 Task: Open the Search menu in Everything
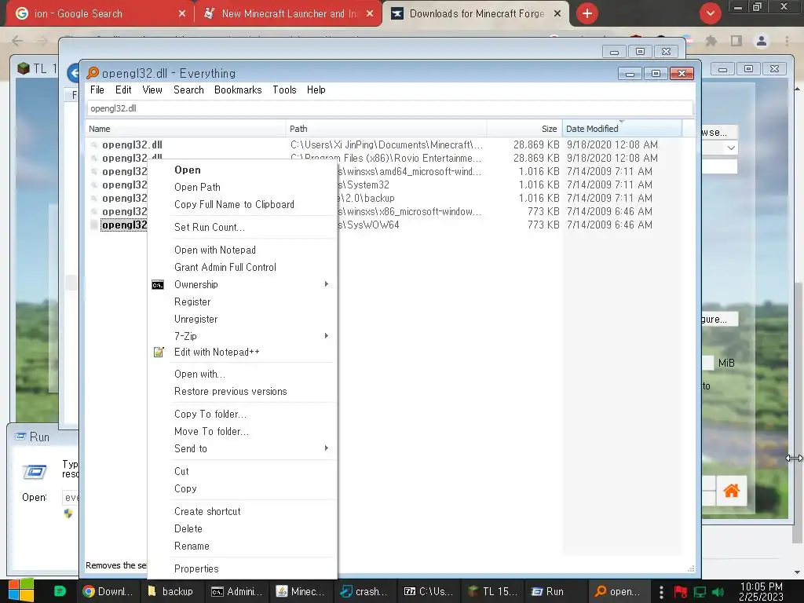[188, 90]
